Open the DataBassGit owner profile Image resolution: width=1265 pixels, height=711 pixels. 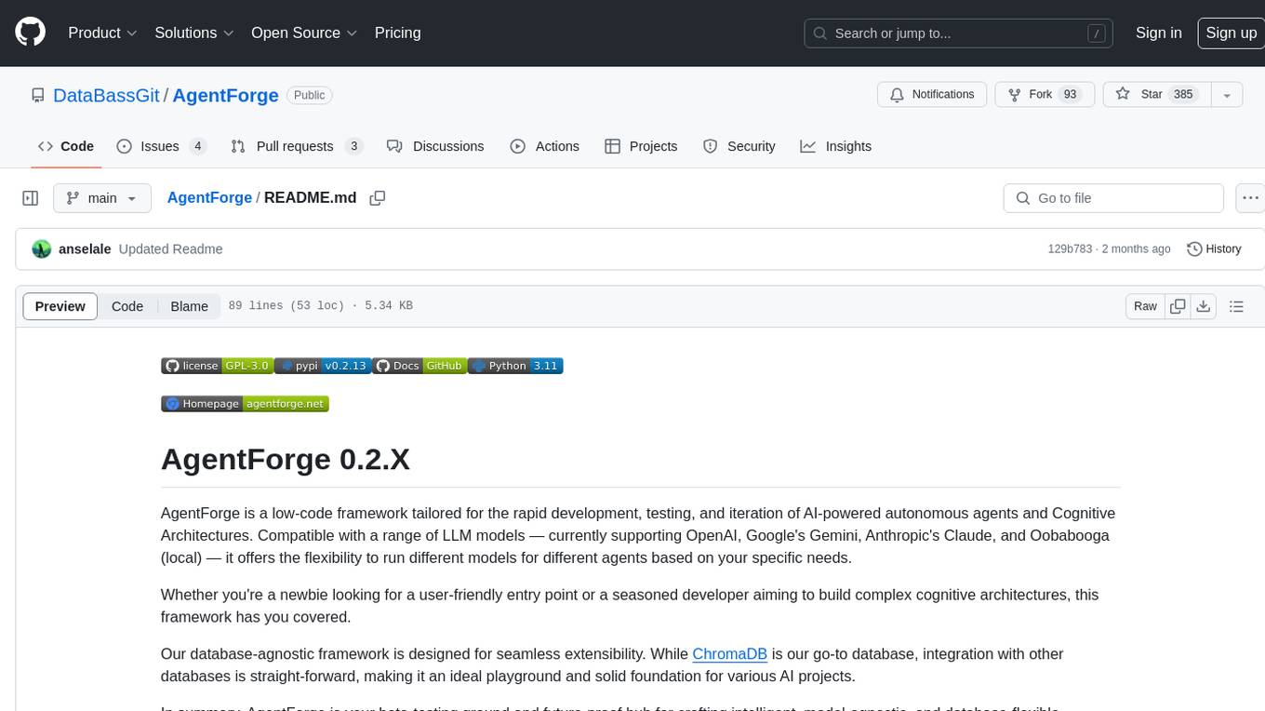107,95
